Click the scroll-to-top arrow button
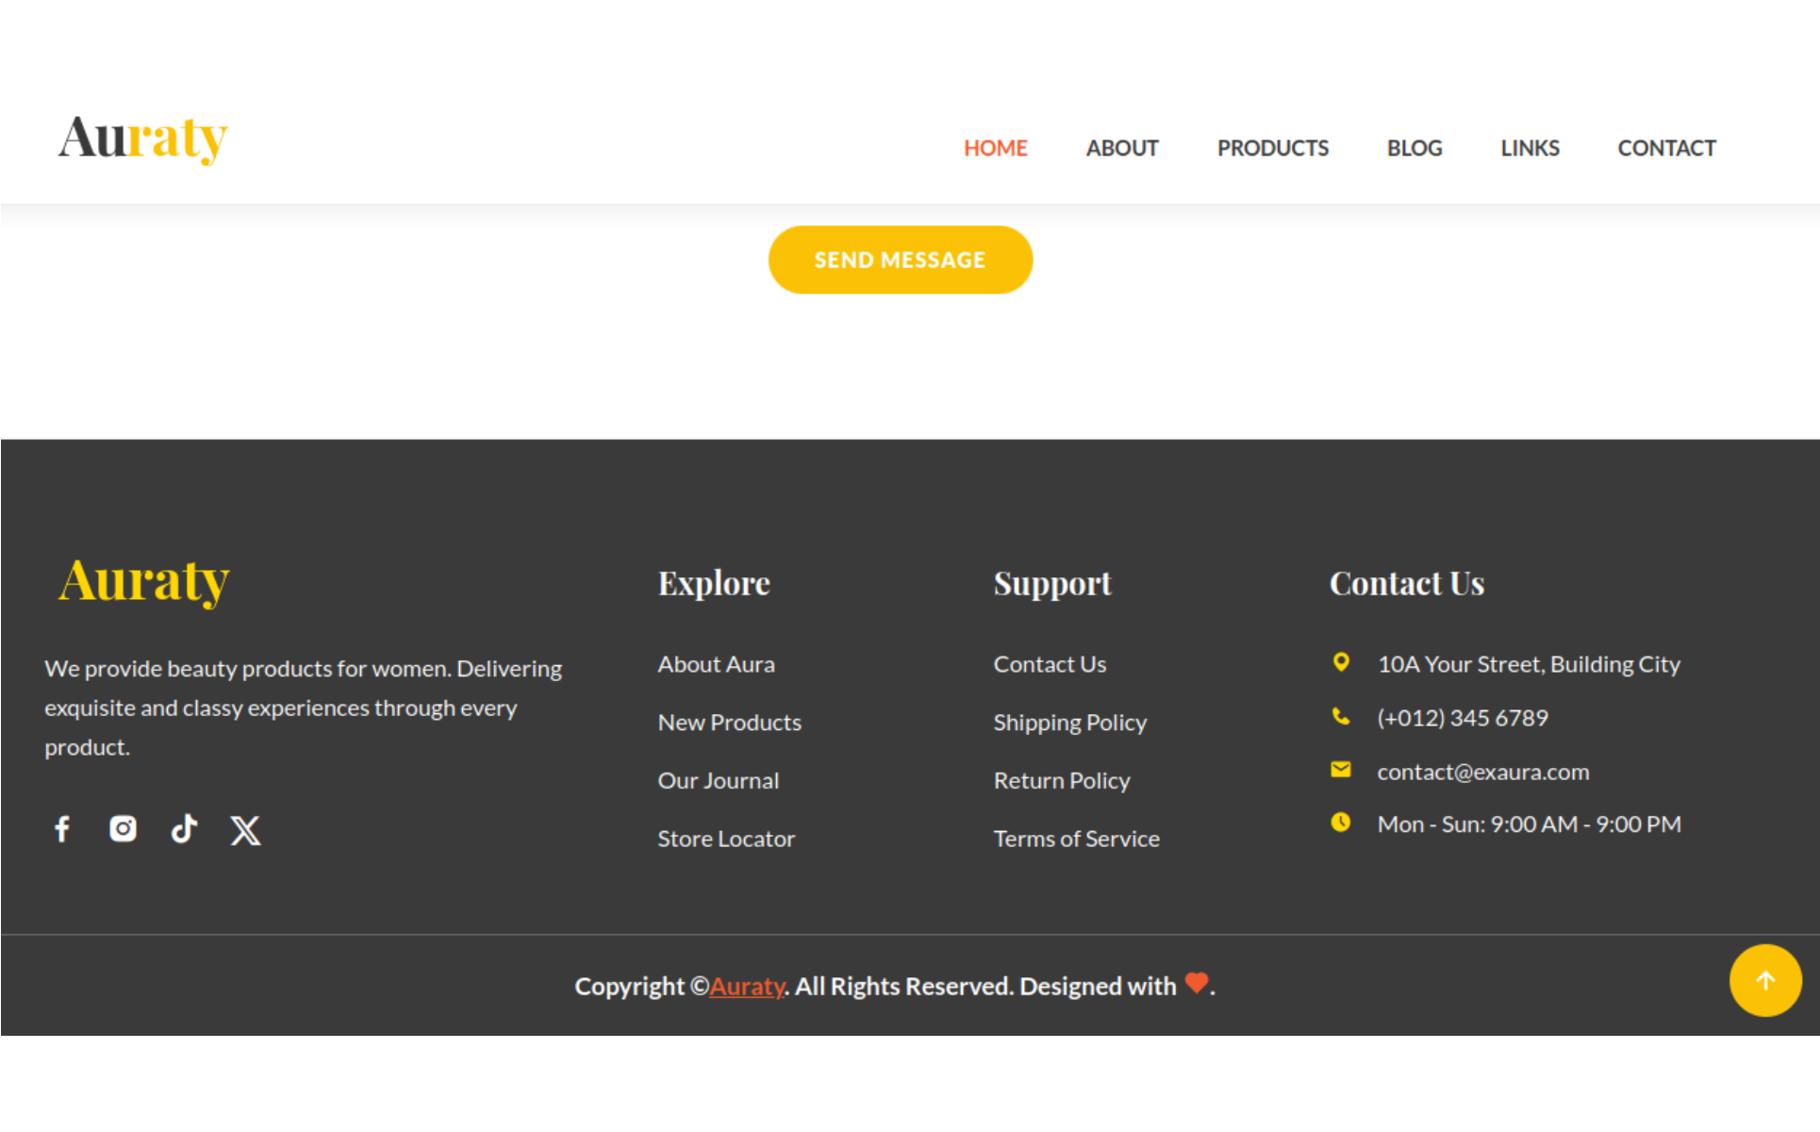 (x=1764, y=980)
